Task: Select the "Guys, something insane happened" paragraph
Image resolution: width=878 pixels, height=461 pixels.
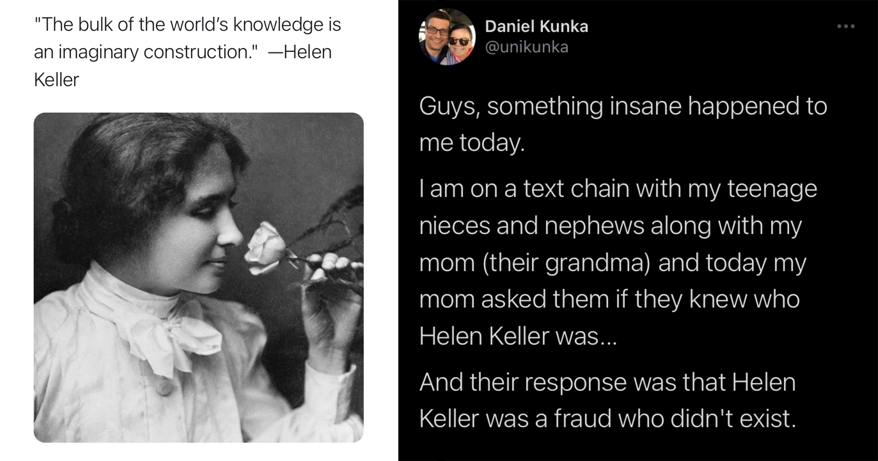Action: coord(623,124)
